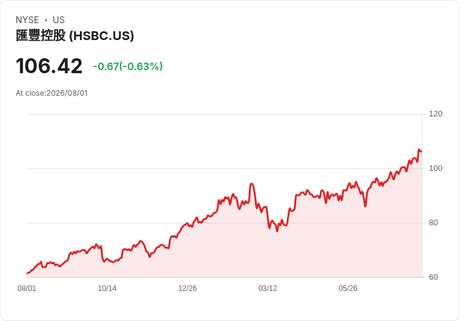The width and height of the screenshot is (460, 321).
Task: Click the 10/14 date axis label
Action: point(107,288)
